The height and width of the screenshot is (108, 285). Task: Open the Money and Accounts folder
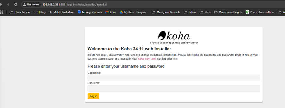tap(166, 12)
